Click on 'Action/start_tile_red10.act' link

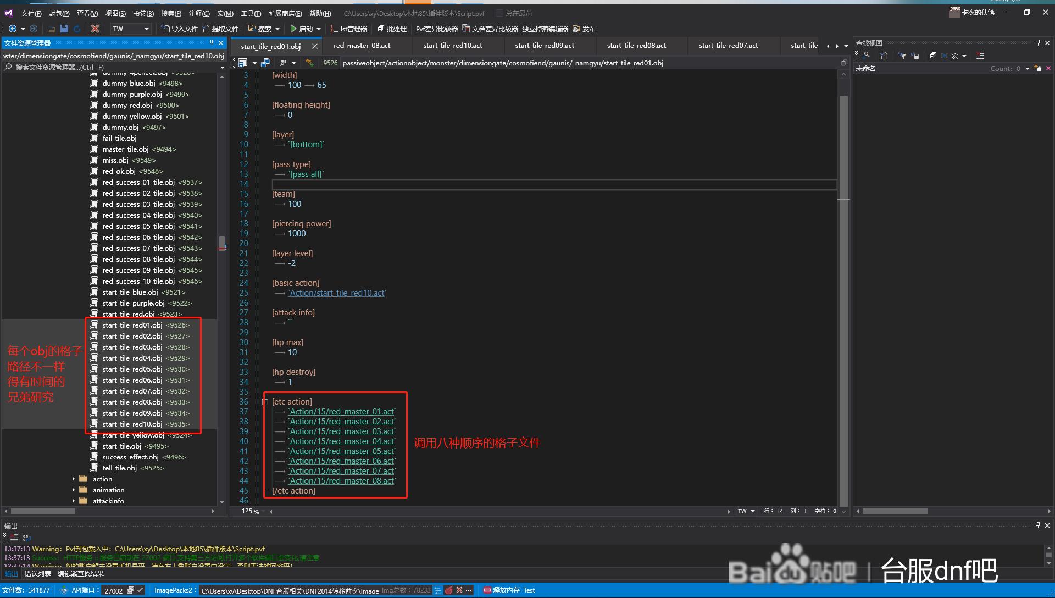tap(336, 293)
